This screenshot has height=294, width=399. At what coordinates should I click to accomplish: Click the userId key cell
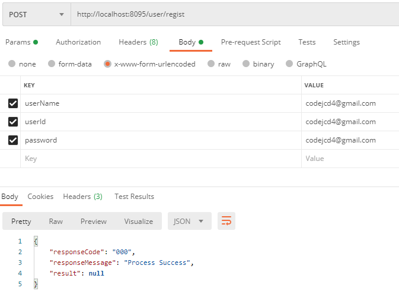coord(161,122)
